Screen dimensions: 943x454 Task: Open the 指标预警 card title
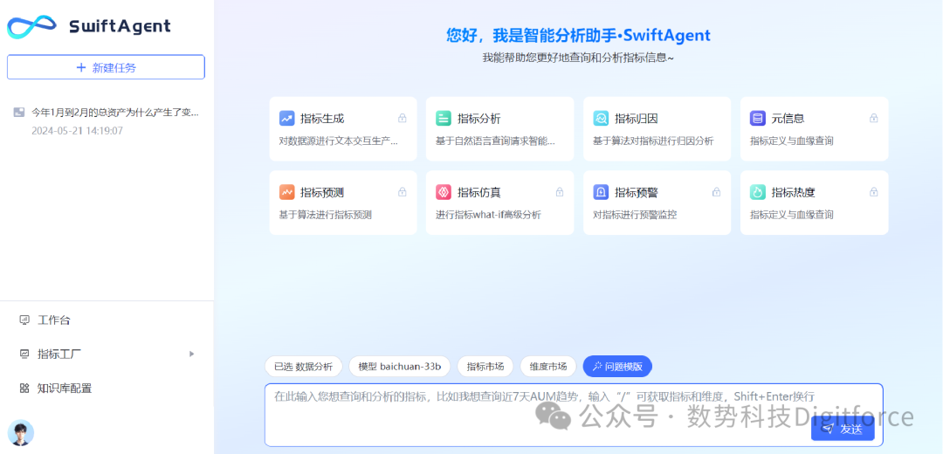point(636,193)
